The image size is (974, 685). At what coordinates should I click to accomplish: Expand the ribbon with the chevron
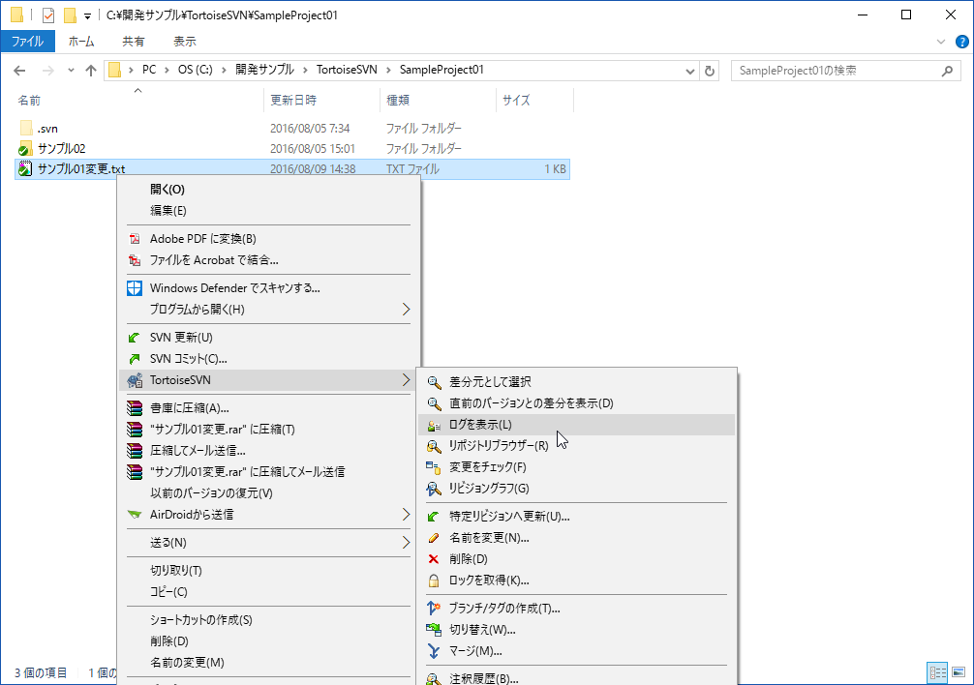(941, 42)
